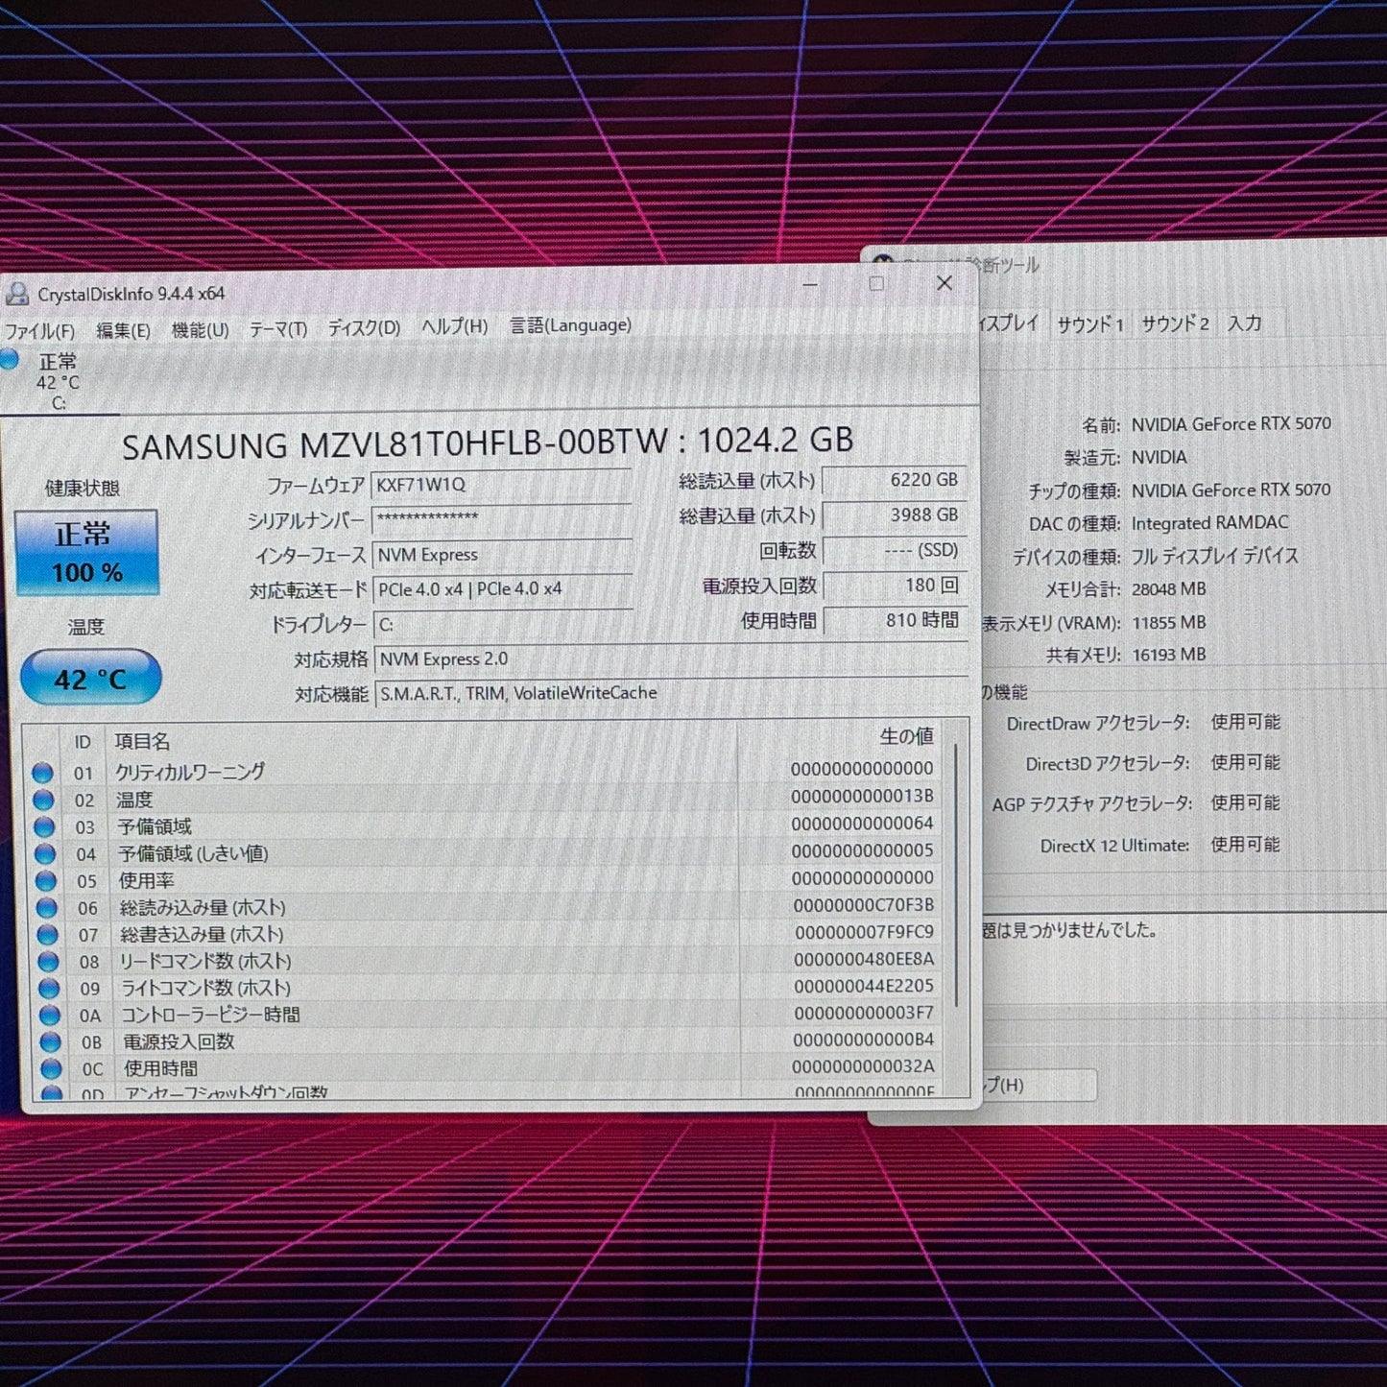The width and height of the screenshot is (1387, 1387).
Task: Open the 言語(Language) menu
Action: [x=570, y=325]
